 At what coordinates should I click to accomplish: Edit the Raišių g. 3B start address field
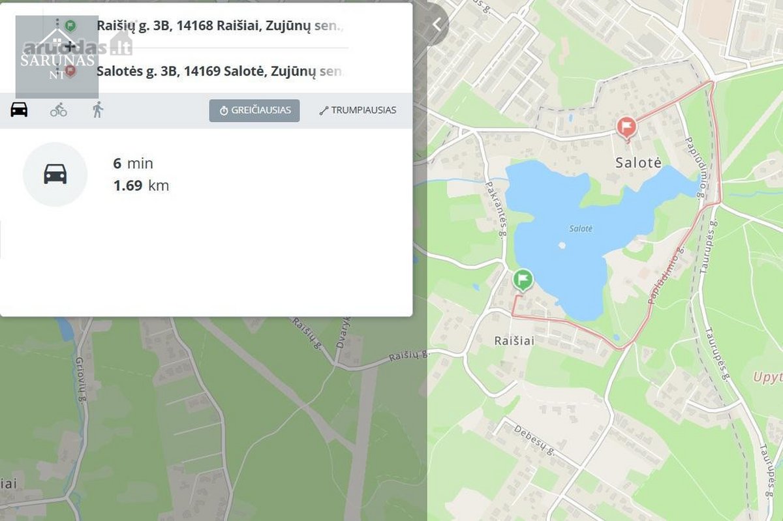(220, 26)
